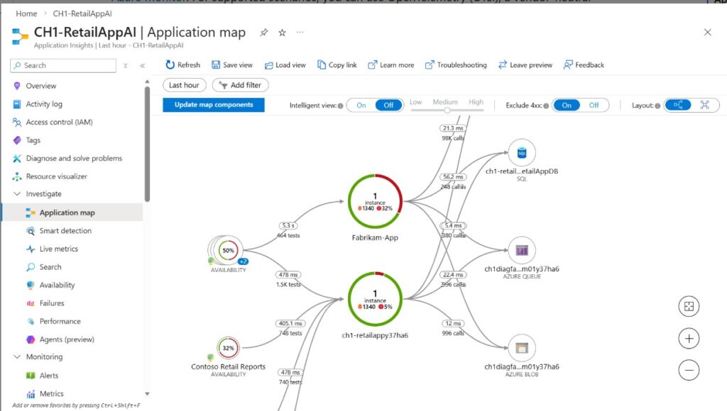Open Resource visualizer
This screenshot has width=727, height=411.
point(56,176)
